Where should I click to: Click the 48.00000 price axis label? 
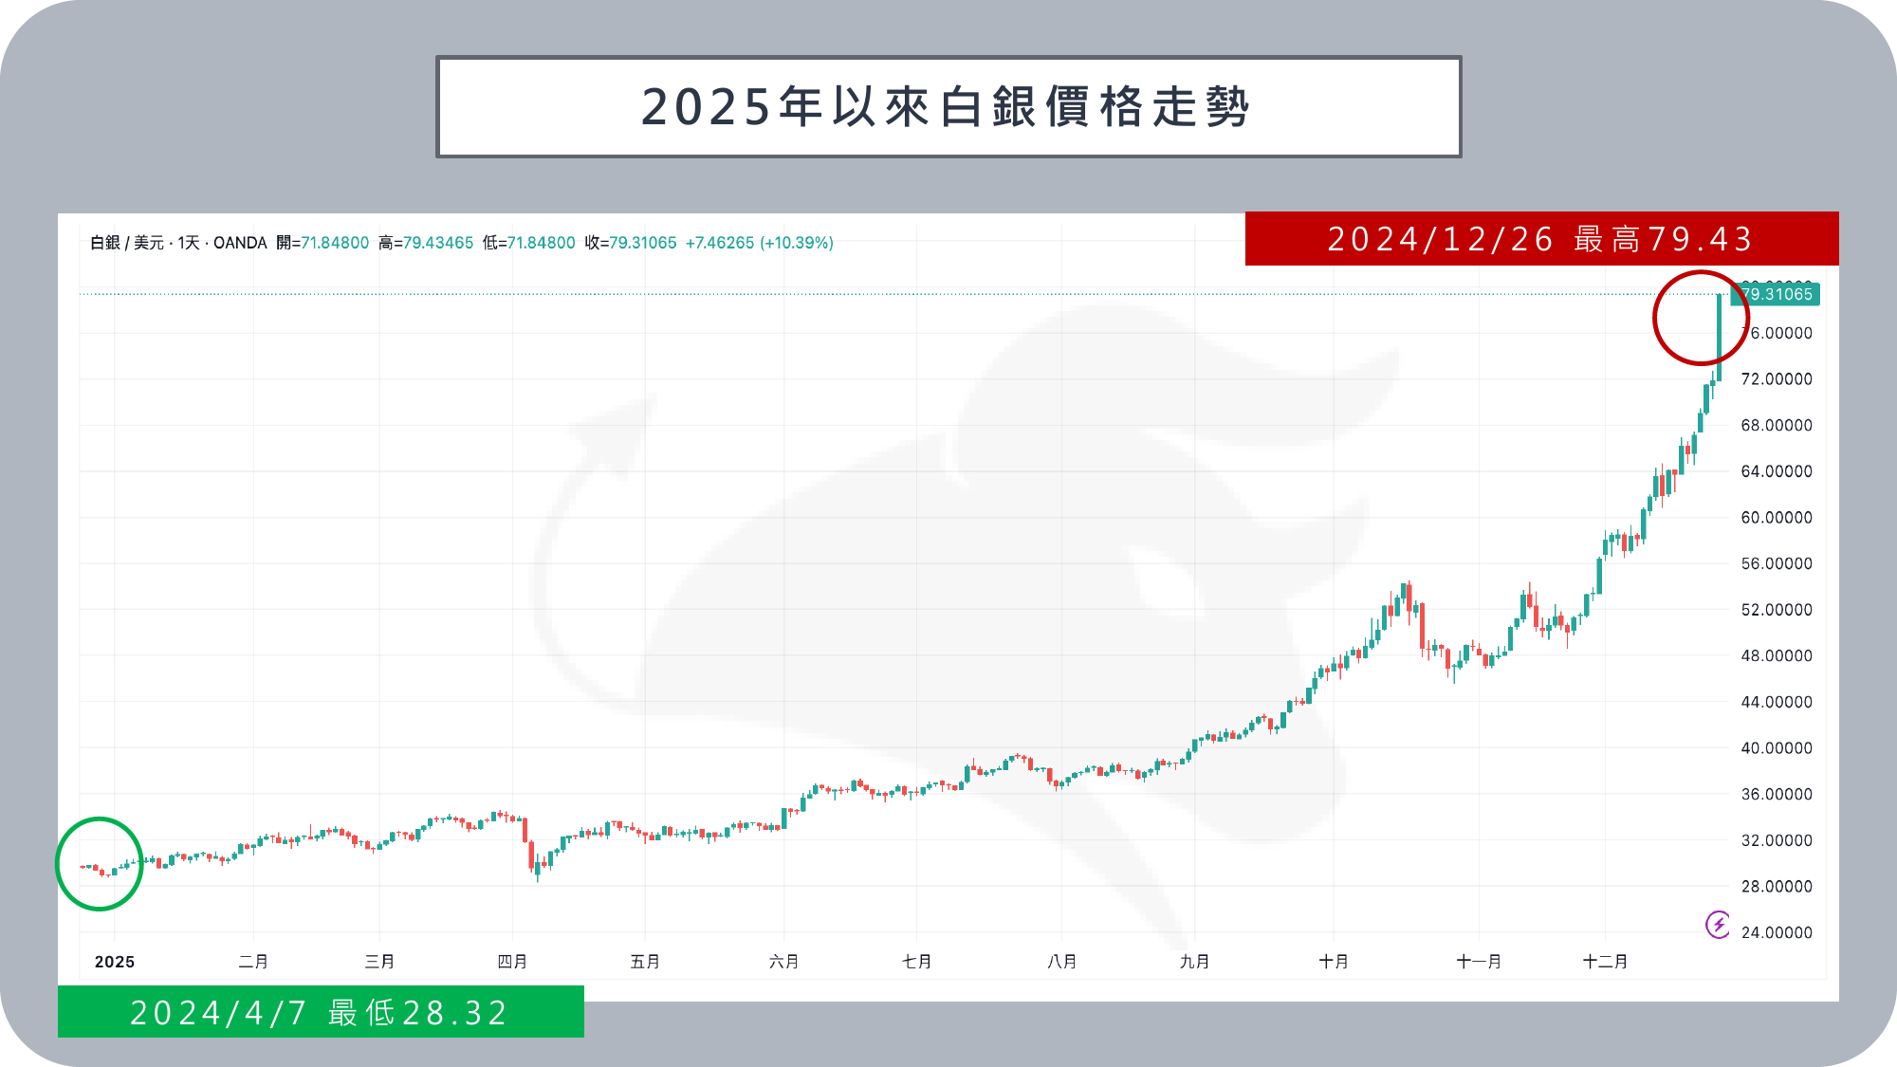[x=1776, y=655]
